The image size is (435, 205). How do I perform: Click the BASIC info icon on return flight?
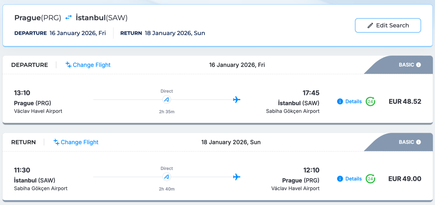[x=418, y=142]
